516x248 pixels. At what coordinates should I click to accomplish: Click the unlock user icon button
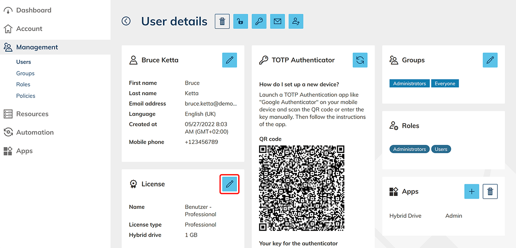(x=240, y=21)
